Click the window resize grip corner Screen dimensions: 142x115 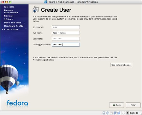pyautogui.click(x=140, y=114)
